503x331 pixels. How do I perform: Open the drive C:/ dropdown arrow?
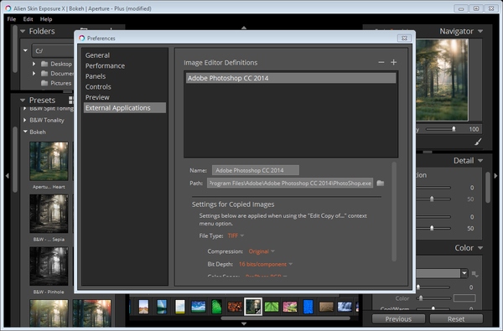25,50
